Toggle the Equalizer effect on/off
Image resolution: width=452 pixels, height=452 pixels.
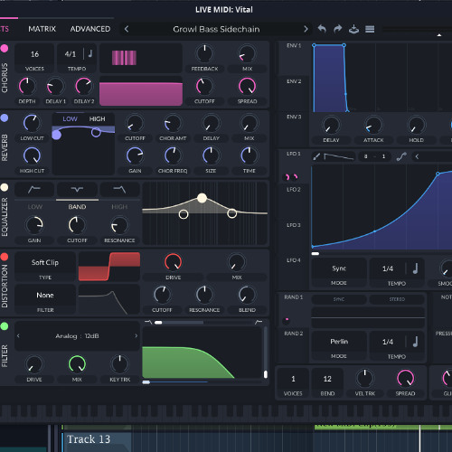(x=5, y=187)
